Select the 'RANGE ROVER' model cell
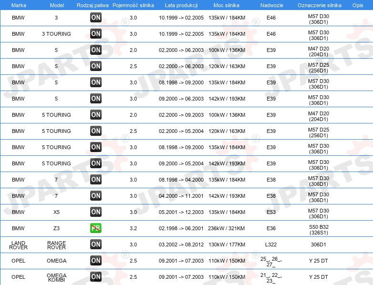Image resolution: width=373 pixels, height=285 pixels. (x=56, y=245)
